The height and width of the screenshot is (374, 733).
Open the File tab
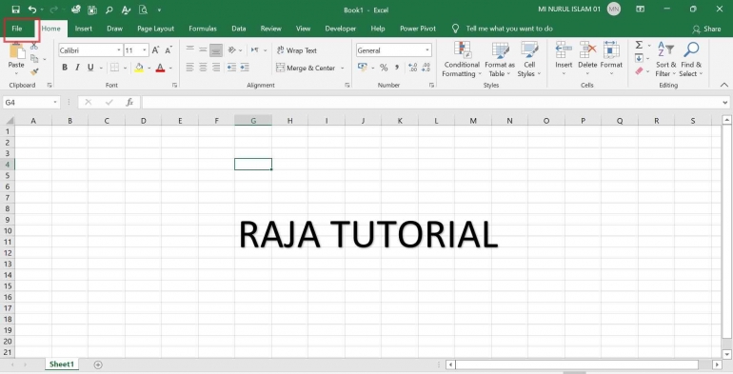tap(17, 29)
